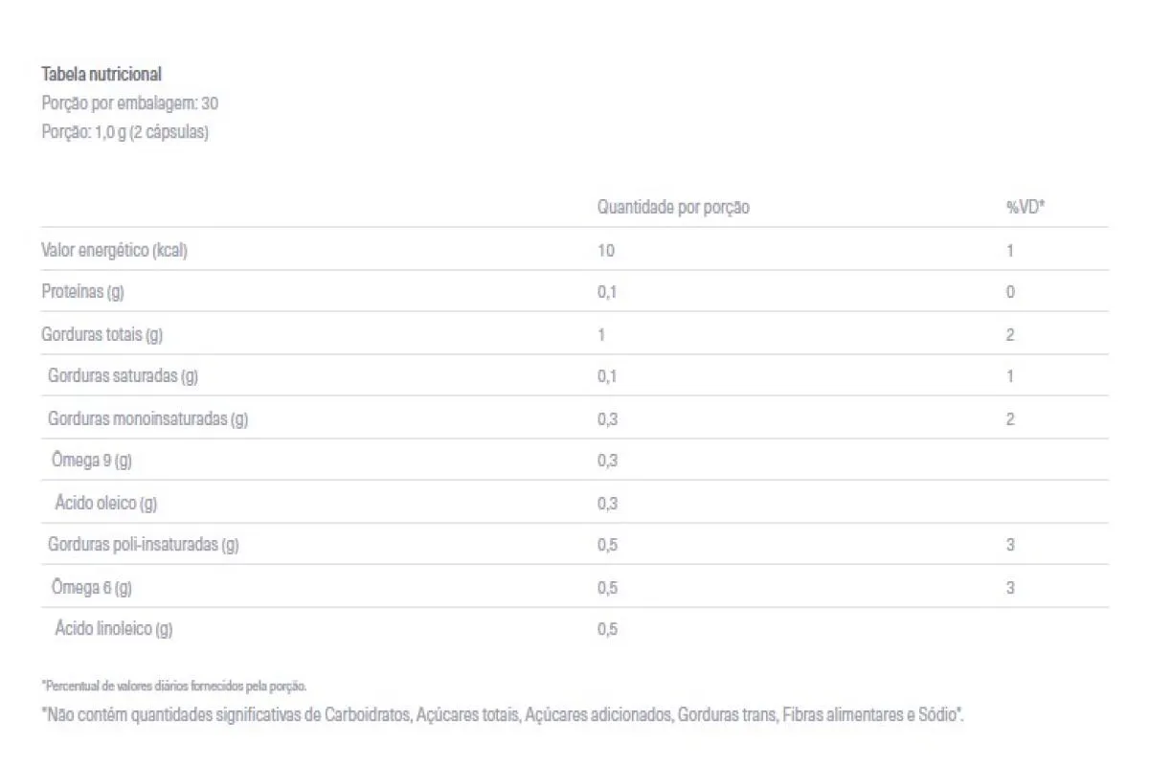Click the Gorduras monoinsaturadas (g) label

[147, 418]
